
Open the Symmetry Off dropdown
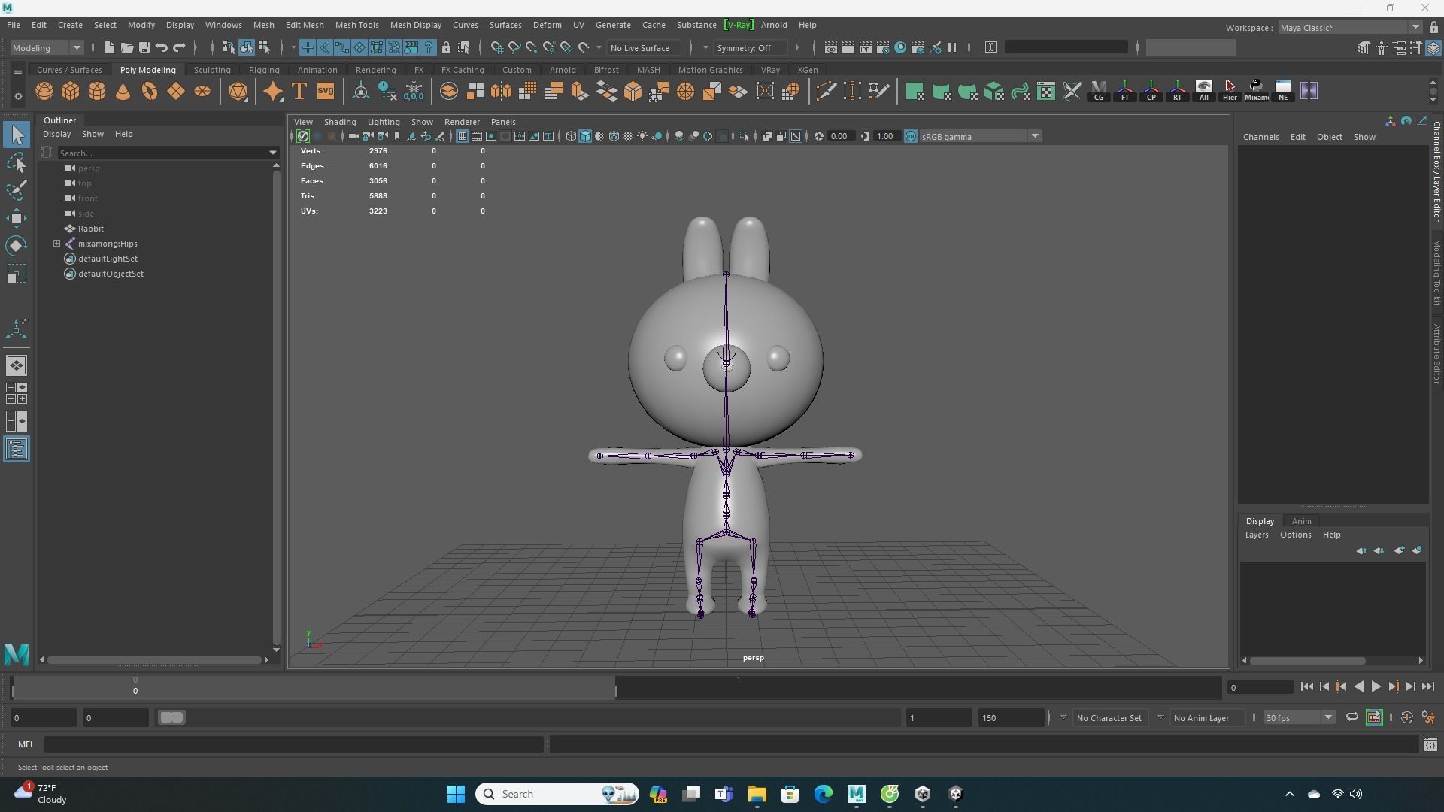(x=752, y=47)
